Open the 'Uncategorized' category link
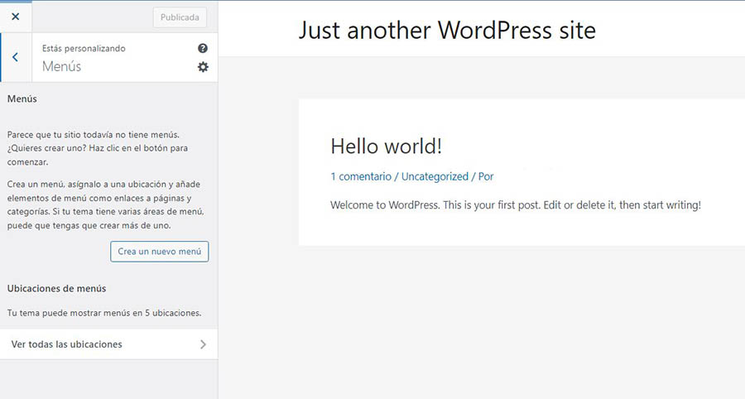This screenshot has height=399, width=745. pyautogui.click(x=435, y=176)
